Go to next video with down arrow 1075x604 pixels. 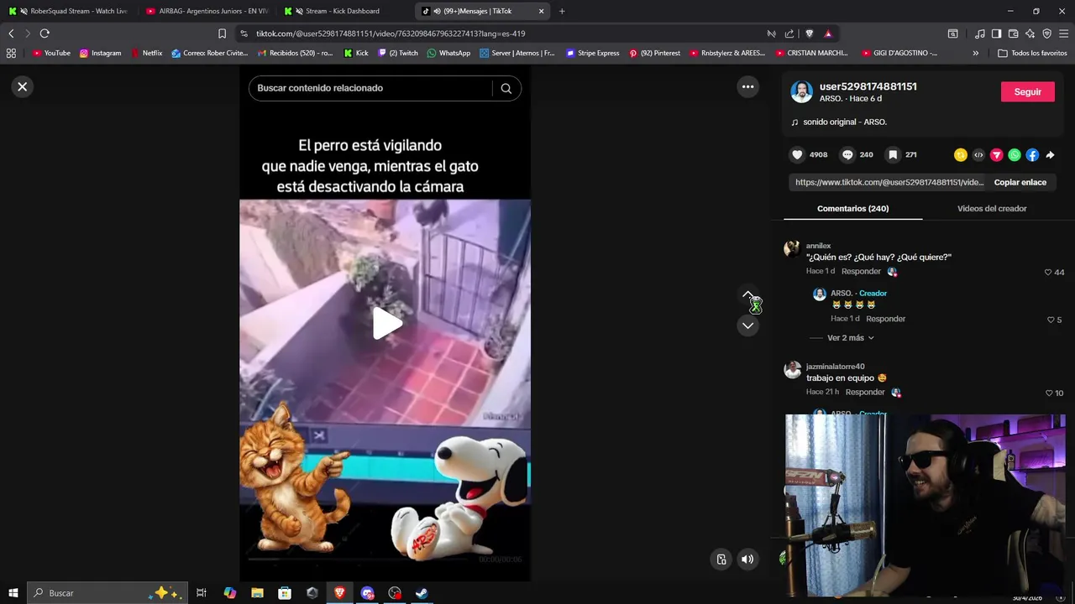pyautogui.click(x=747, y=325)
